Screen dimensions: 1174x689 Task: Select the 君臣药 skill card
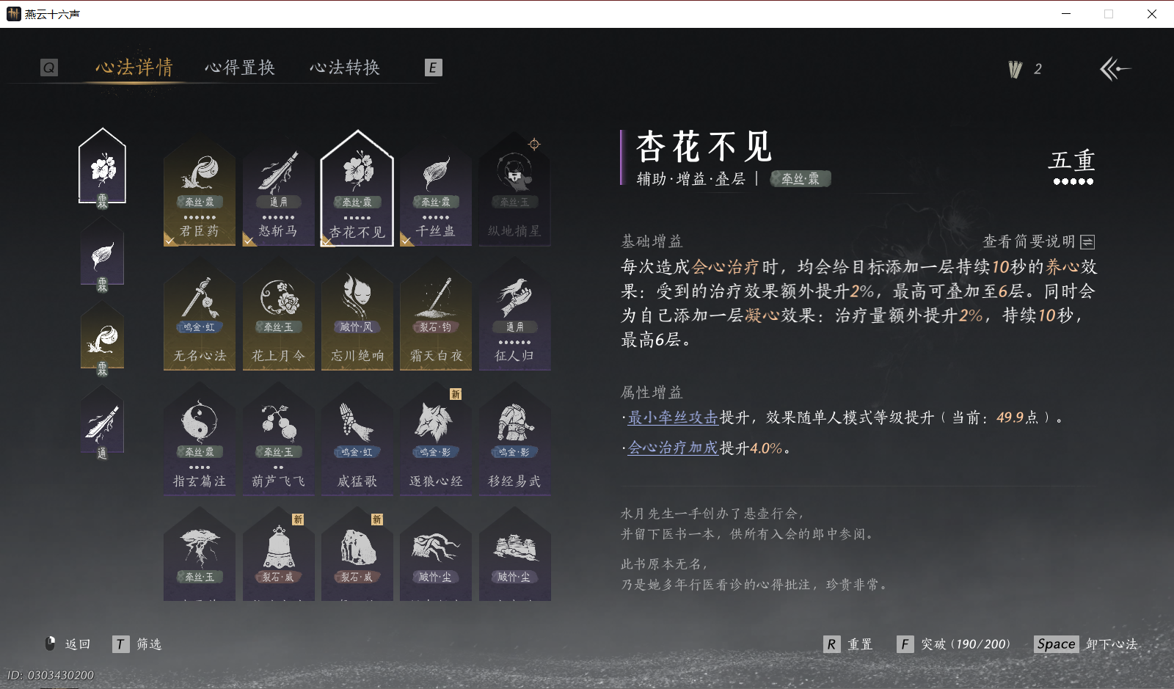click(x=200, y=191)
